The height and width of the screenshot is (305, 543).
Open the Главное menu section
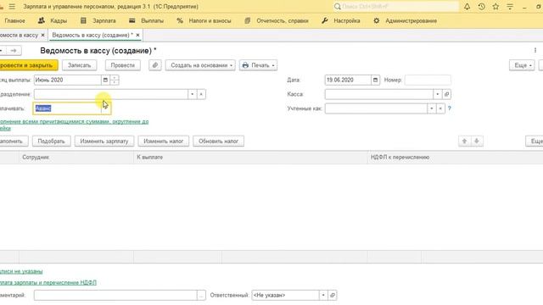14,20
